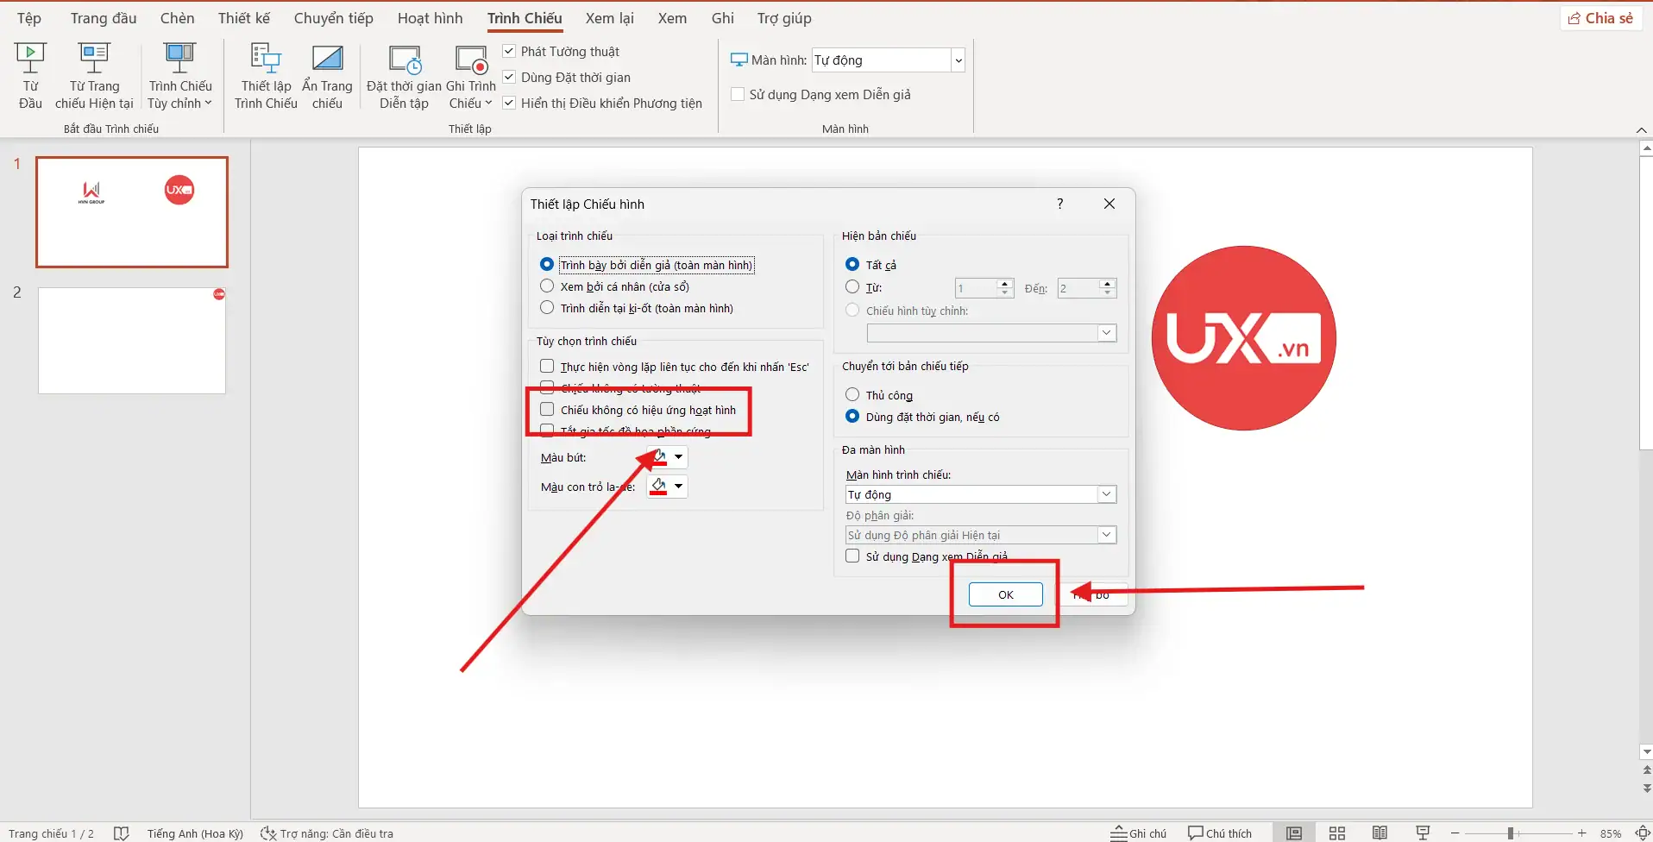The width and height of the screenshot is (1653, 842).
Task: Open the Chuyển tiếp ribbon tab
Action: point(333,18)
